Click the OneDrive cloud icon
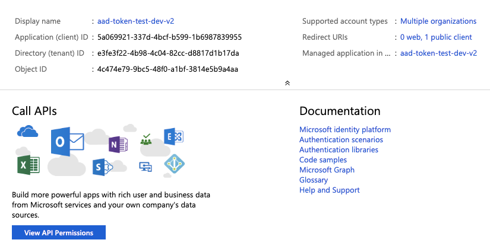Screen dimensions: 490x246 [x=28, y=131]
